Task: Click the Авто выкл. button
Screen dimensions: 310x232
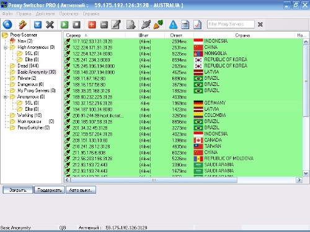Action: (81, 190)
